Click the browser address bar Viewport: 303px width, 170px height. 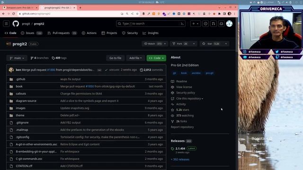70,14
